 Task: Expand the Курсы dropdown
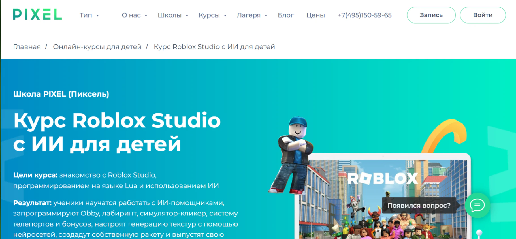click(212, 15)
